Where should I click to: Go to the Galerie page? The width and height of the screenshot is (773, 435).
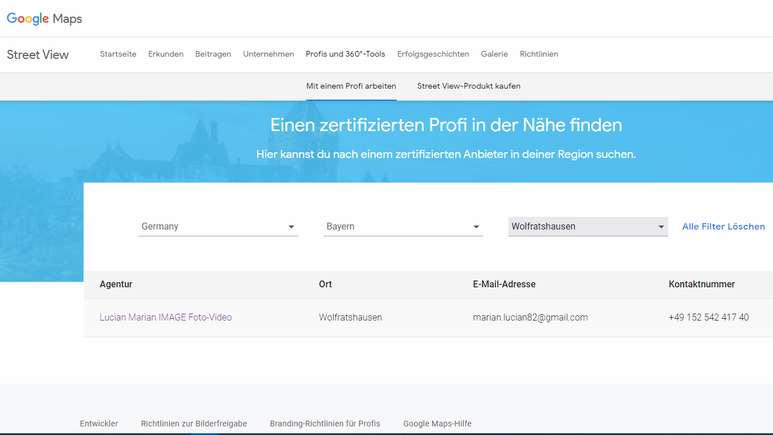pos(494,54)
